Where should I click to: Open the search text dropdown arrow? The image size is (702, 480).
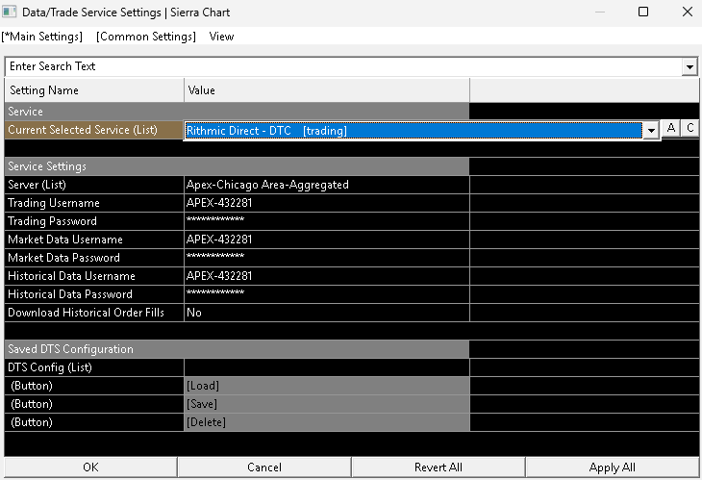point(689,66)
